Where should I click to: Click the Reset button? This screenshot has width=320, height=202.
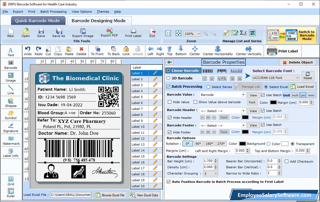pos(308,76)
